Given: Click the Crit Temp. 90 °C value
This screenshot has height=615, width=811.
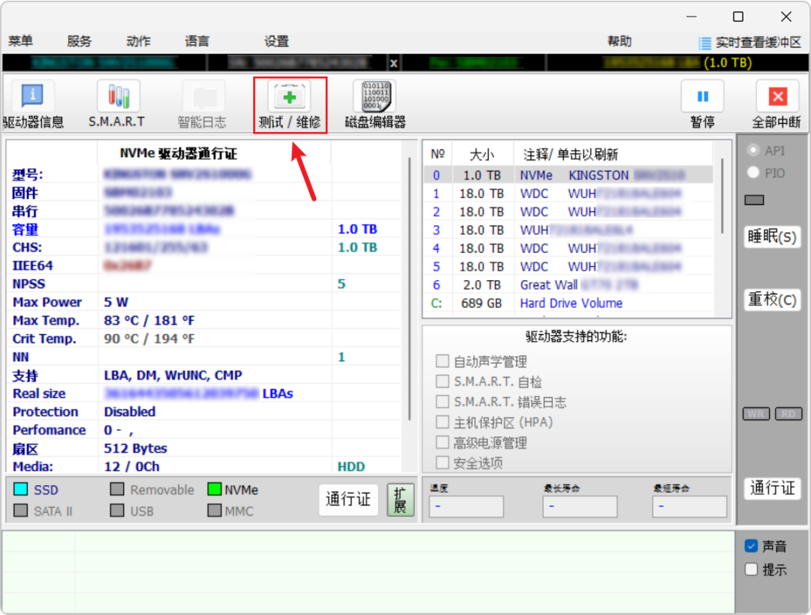Looking at the screenshot, I should pos(149,339).
